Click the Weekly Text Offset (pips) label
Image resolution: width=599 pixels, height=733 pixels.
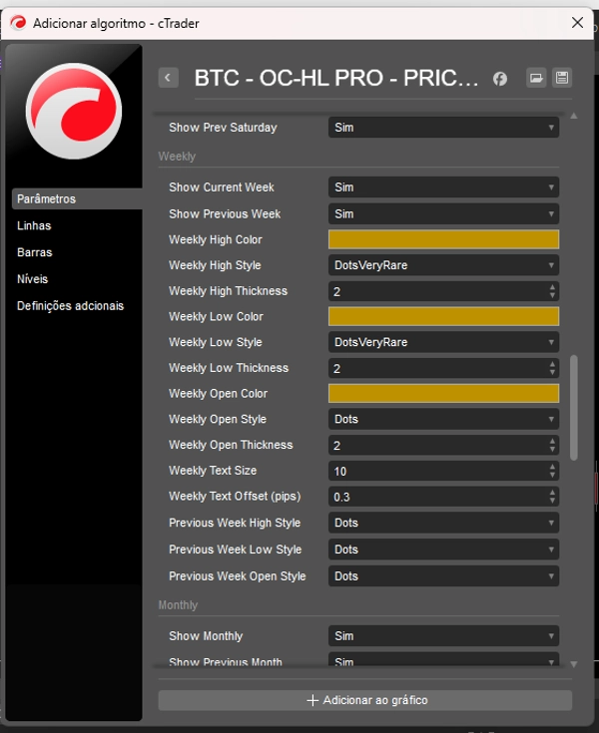click(235, 496)
